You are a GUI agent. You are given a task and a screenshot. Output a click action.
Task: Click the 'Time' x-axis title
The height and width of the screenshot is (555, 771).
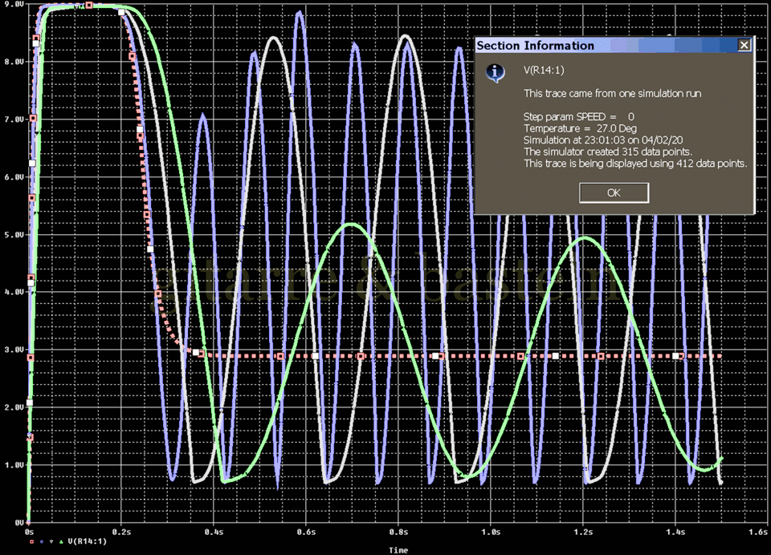tap(398, 550)
